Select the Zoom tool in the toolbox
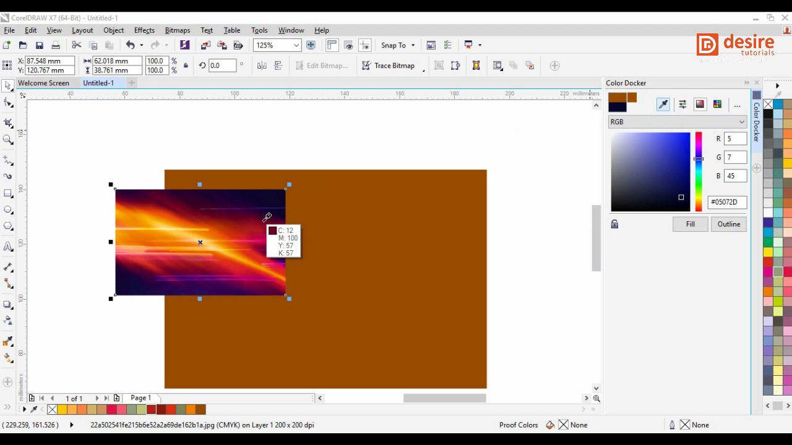Image resolution: width=792 pixels, height=445 pixels. coord(8,140)
